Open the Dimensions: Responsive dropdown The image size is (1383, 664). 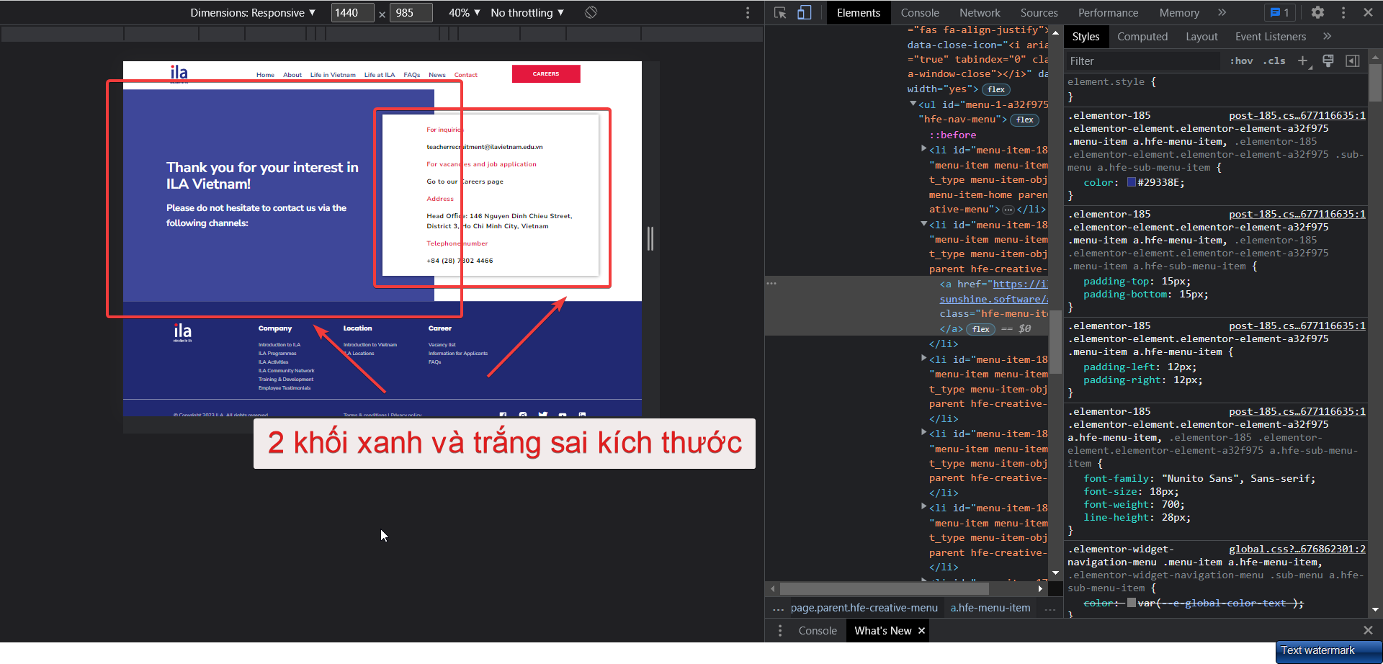pyautogui.click(x=253, y=13)
